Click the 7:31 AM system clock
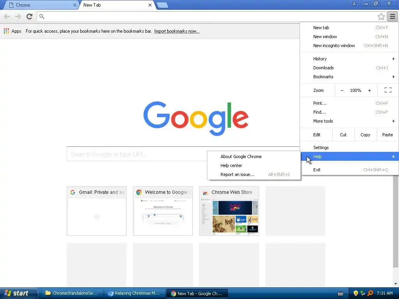Viewport: 399px width, 299px height. tap(385, 293)
